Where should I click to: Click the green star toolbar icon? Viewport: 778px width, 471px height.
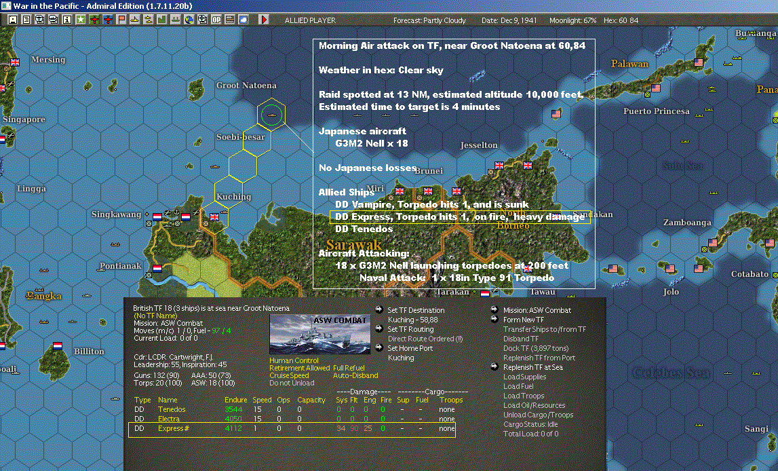click(x=81, y=20)
